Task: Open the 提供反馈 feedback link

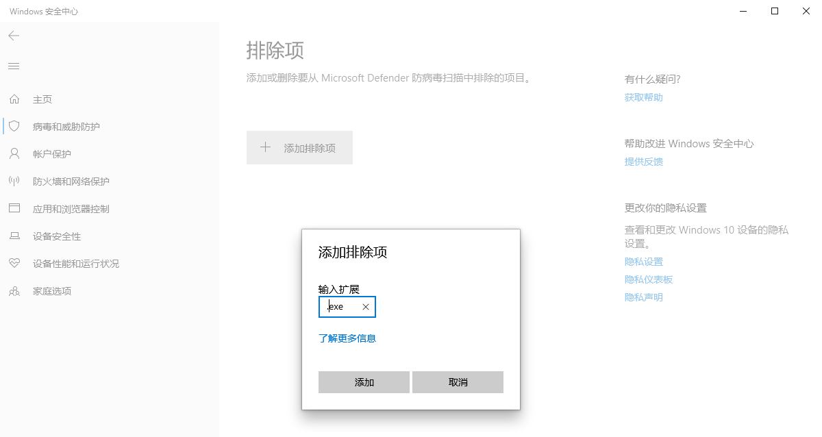Action: point(643,162)
